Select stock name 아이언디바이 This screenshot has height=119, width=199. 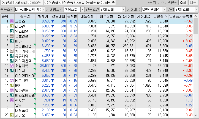(x=25, y=75)
